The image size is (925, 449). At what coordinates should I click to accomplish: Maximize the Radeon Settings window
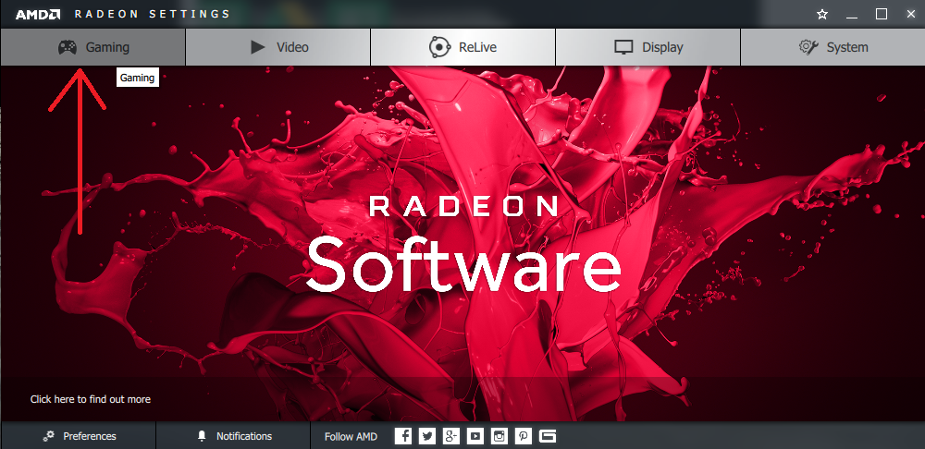coord(882,14)
